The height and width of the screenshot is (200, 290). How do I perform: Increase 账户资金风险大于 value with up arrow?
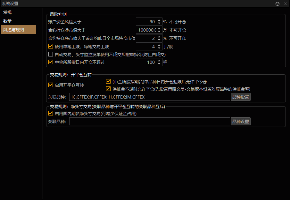tap(159, 20)
